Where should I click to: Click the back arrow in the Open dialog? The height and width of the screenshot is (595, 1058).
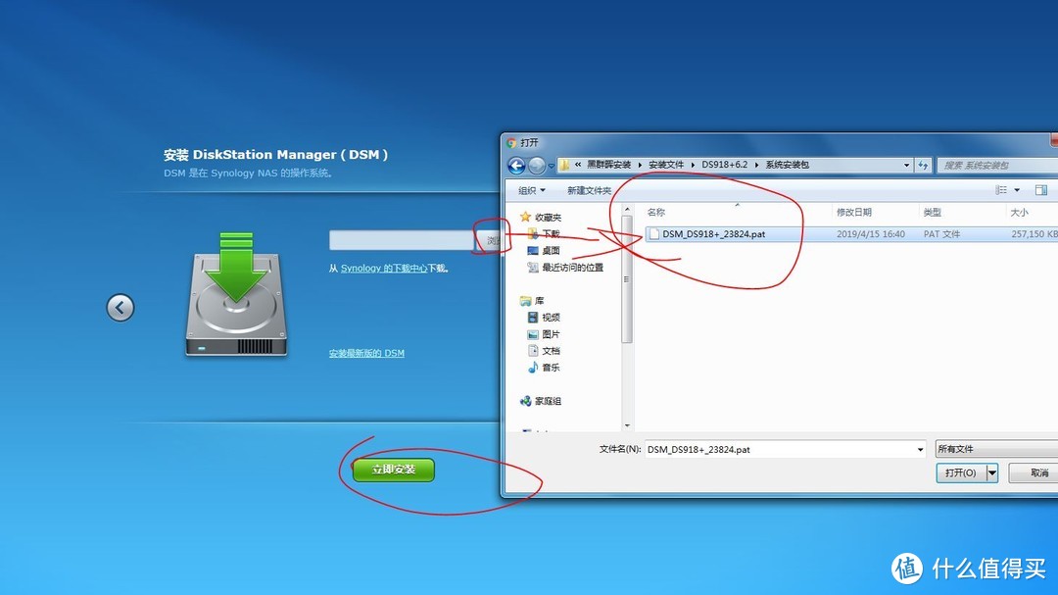(516, 166)
